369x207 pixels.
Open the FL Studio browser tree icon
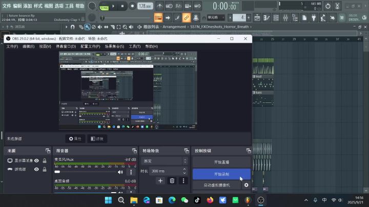tap(295, 17)
